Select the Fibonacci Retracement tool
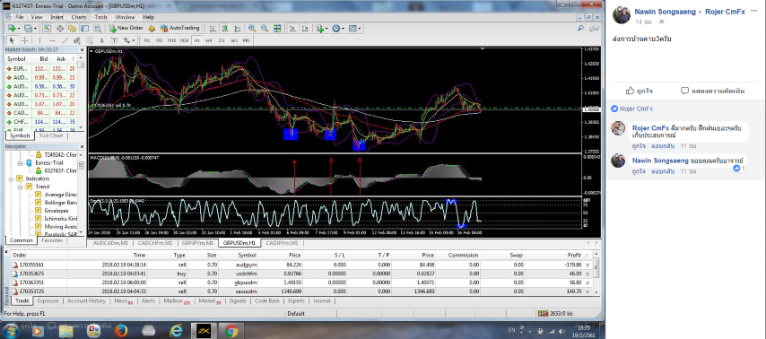Image resolution: width=766 pixels, height=339 pixels. tap(90, 40)
